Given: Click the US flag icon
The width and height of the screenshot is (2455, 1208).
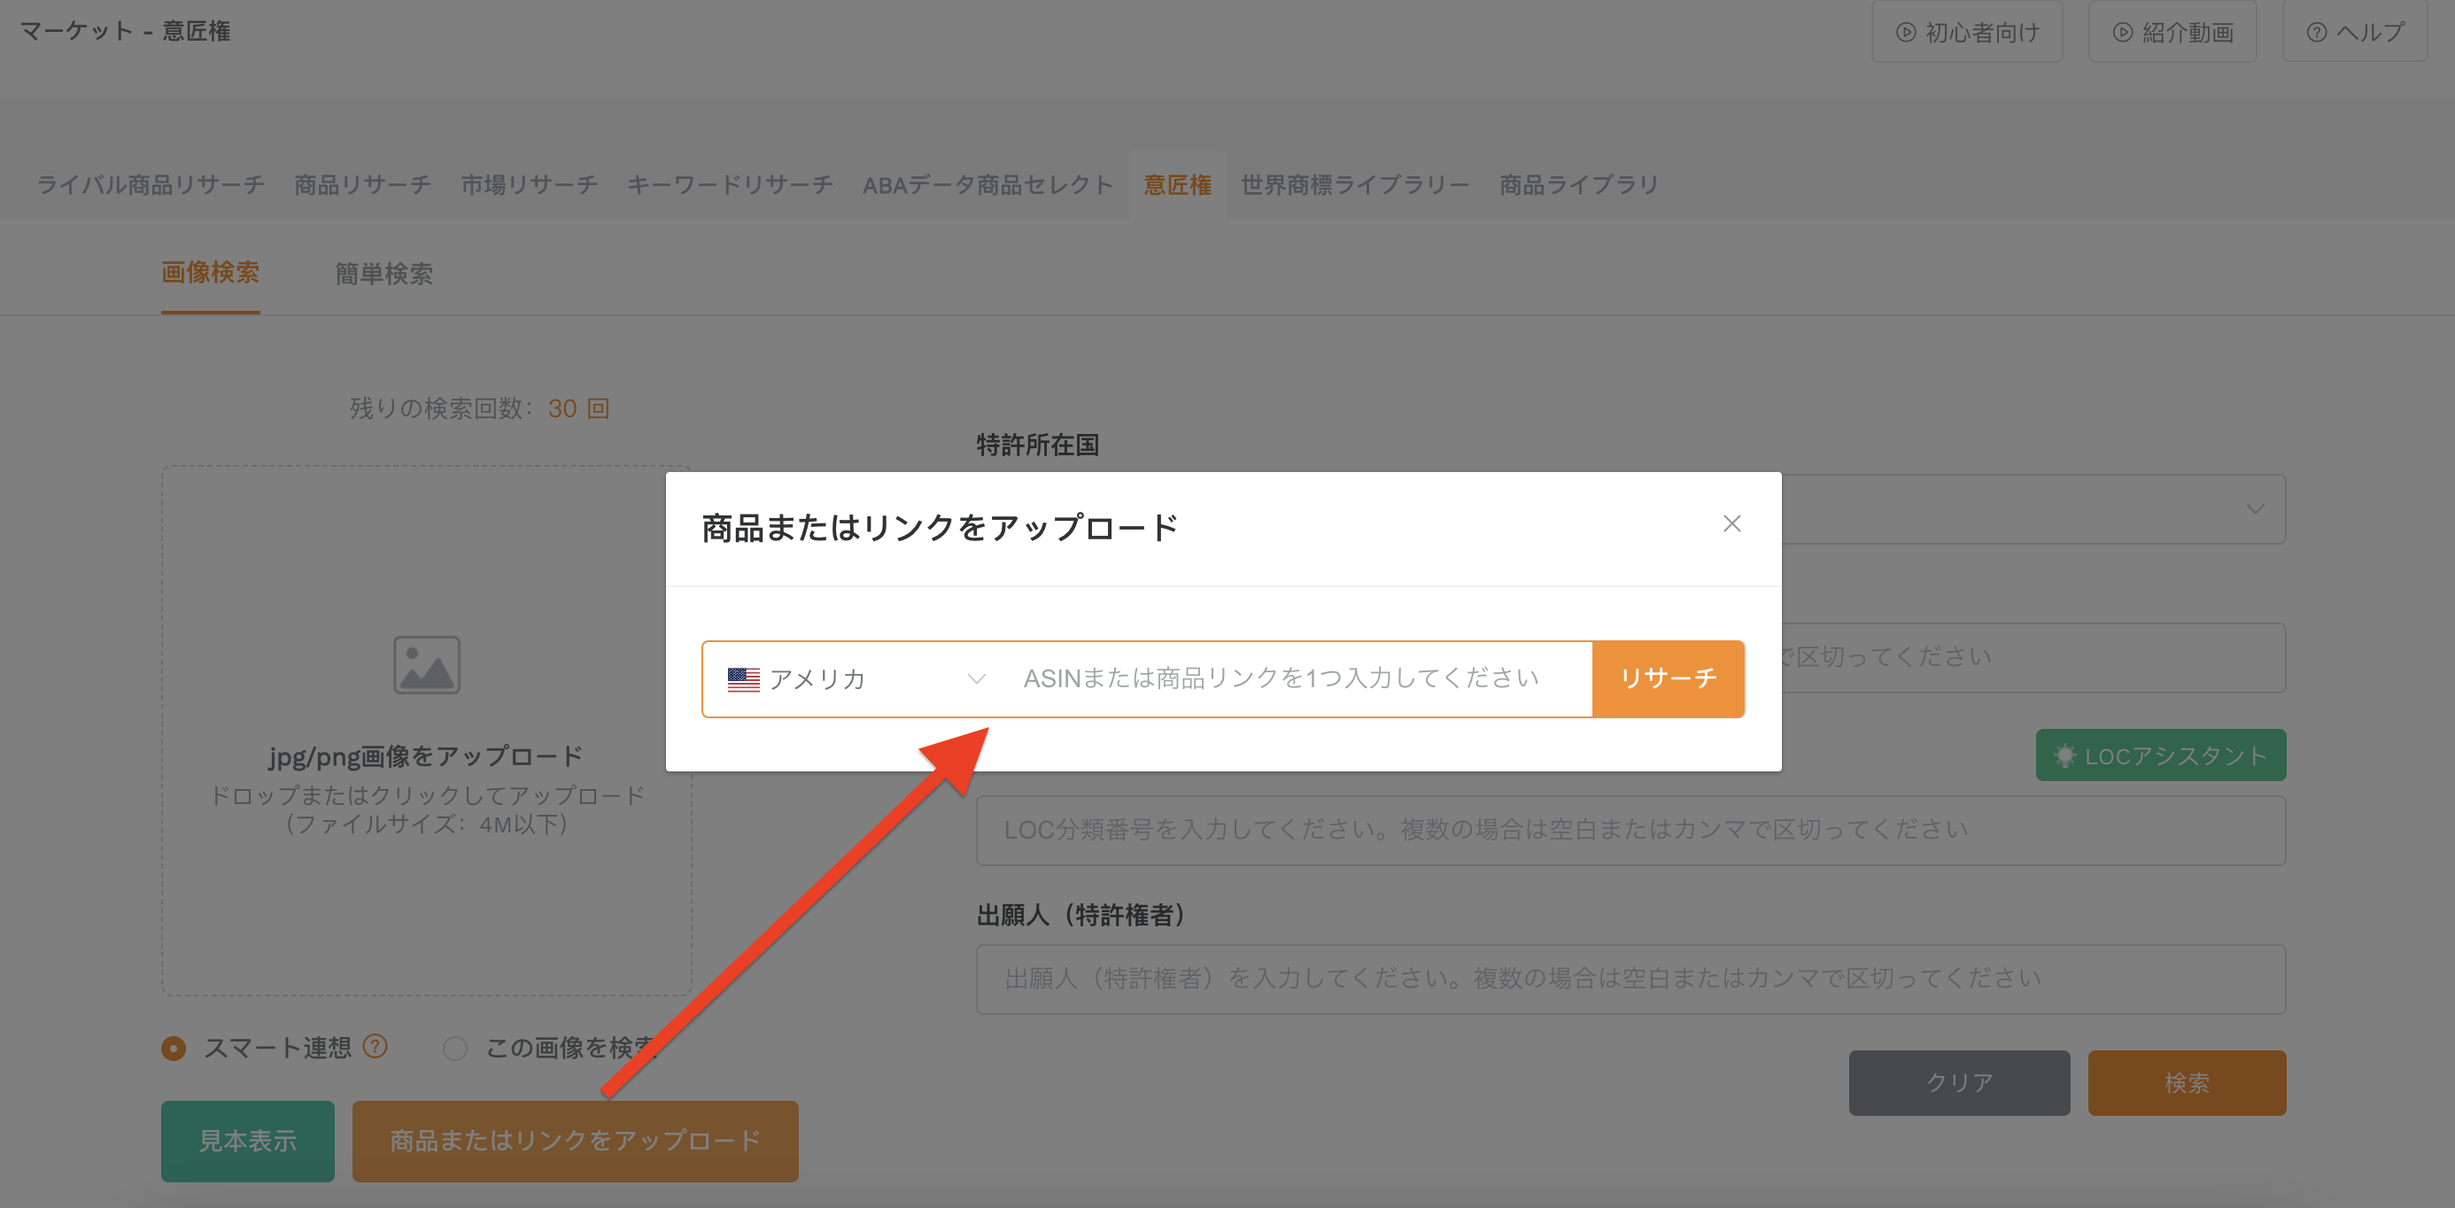Looking at the screenshot, I should pyautogui.click(x=743, y=679).
